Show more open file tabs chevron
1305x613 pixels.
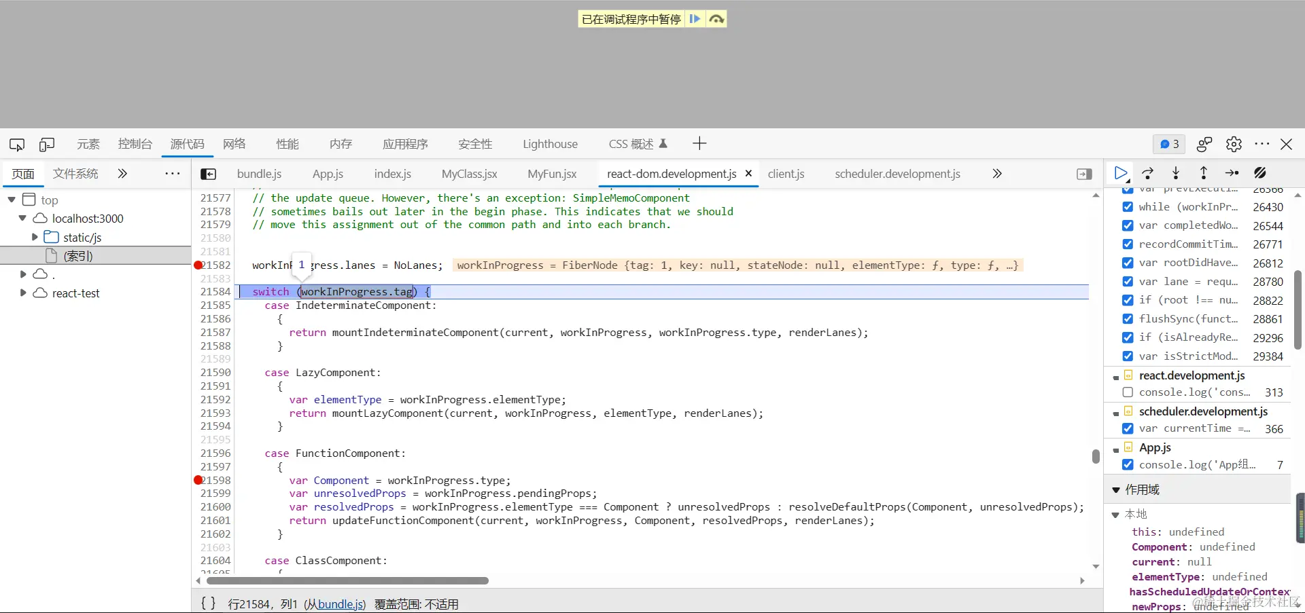click(x=997, y=174)
